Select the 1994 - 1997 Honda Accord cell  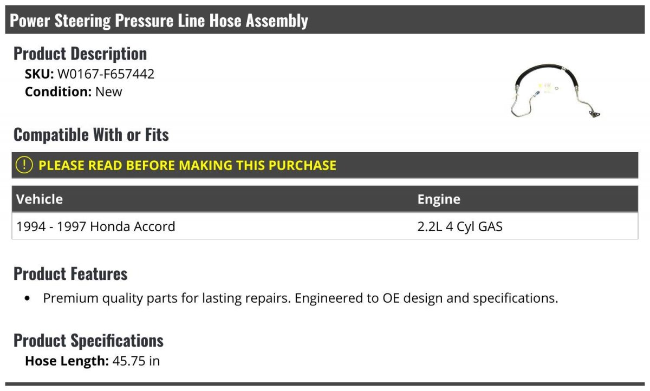96,226
